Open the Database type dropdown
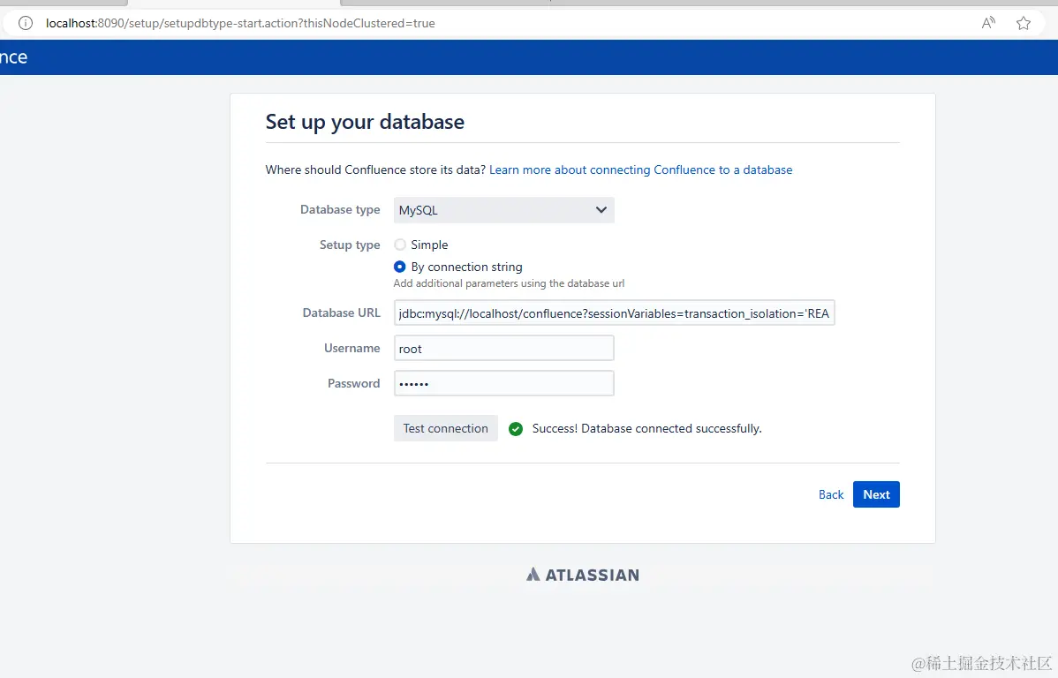Viewport: 1058px width, 678px height. point(503,210)
